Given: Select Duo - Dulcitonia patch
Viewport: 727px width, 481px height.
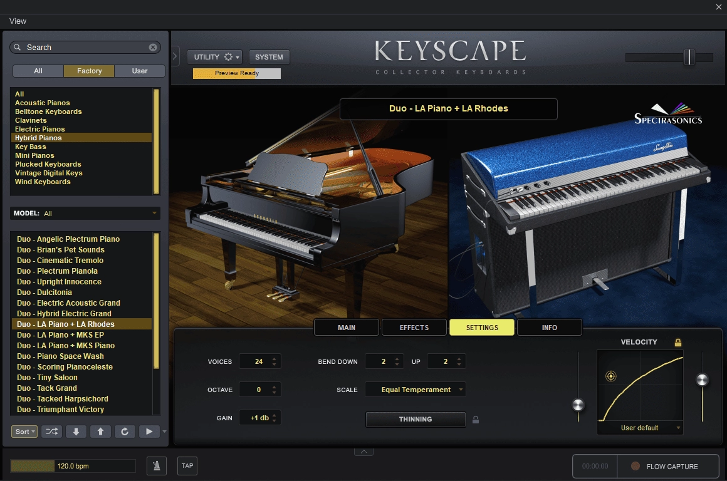Looking at the screenshot, I should coord(81,292).
